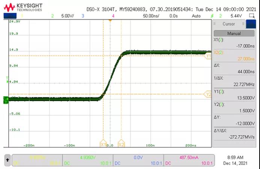The height and width of the screenshot is (169, 260).
Task: Click the channel 2 ground level indicator
Action: coord(6,100)
